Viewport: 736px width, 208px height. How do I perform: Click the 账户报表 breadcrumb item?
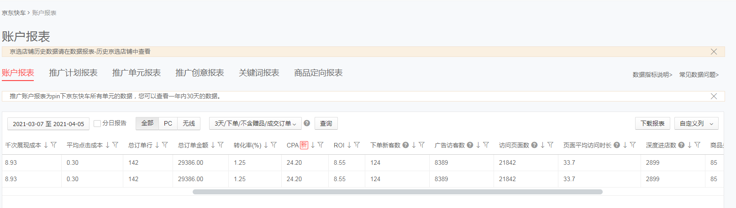click(44, 13)
